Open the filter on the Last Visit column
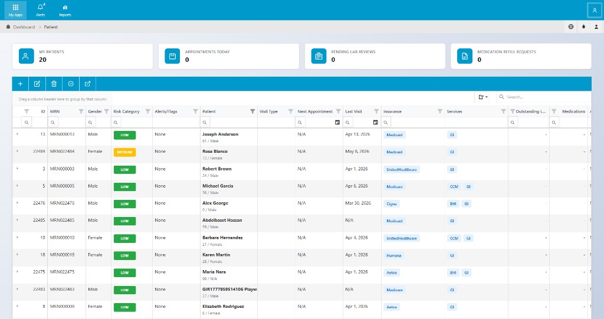The width and height of the screenshot is (604, 319). 376,111
